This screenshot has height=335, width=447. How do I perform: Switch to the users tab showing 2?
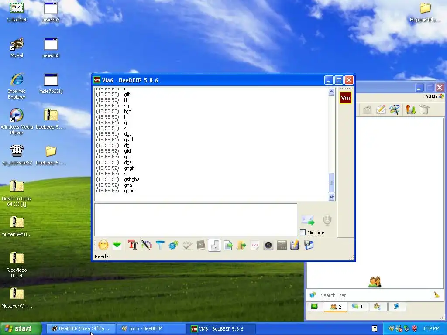pos(335,307)
